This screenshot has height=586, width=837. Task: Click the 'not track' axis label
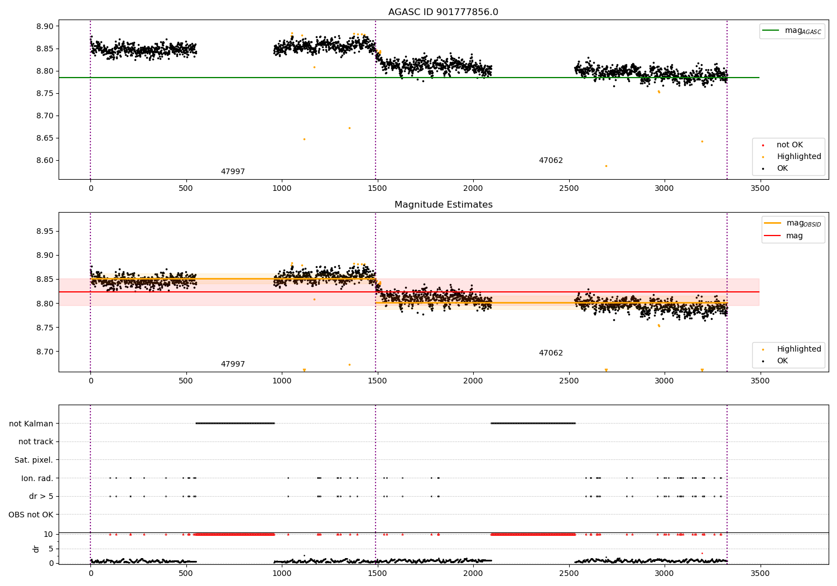[x=36, y=442]
